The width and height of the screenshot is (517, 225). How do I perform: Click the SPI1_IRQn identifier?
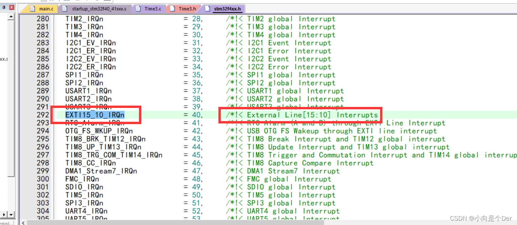point(84,75)
